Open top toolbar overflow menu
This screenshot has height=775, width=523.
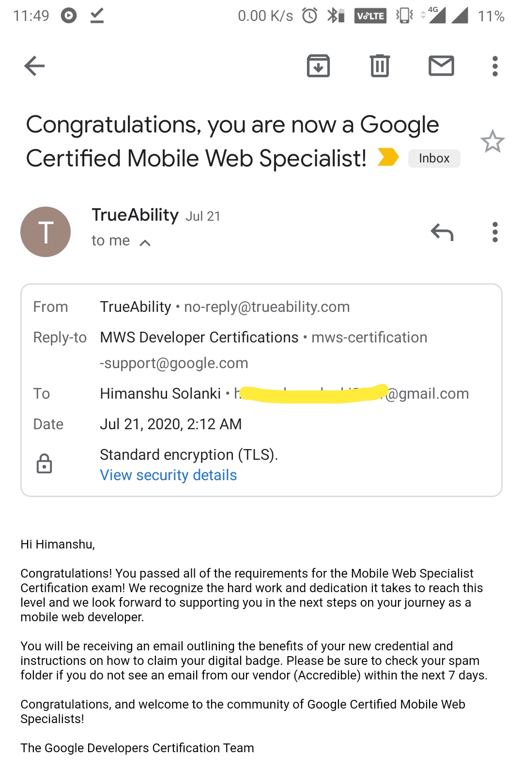(x=494, y=66)
